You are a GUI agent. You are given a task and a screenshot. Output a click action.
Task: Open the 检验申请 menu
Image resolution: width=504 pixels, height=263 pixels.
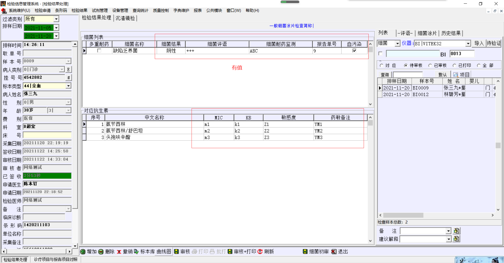pyautogui.click(x=43, y=10)
